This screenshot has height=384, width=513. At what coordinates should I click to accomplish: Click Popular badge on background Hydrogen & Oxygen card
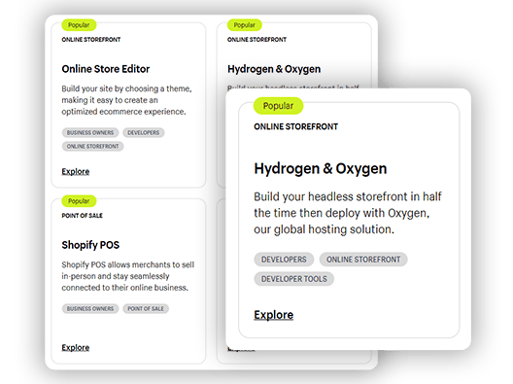coord(245,25)
